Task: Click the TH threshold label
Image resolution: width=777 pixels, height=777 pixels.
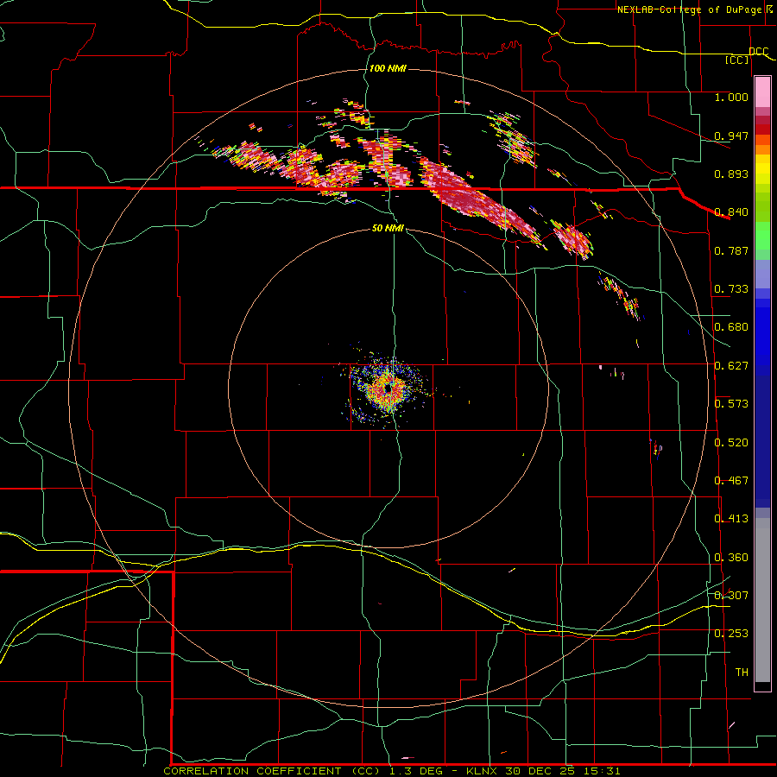Action: click(742, 673)
